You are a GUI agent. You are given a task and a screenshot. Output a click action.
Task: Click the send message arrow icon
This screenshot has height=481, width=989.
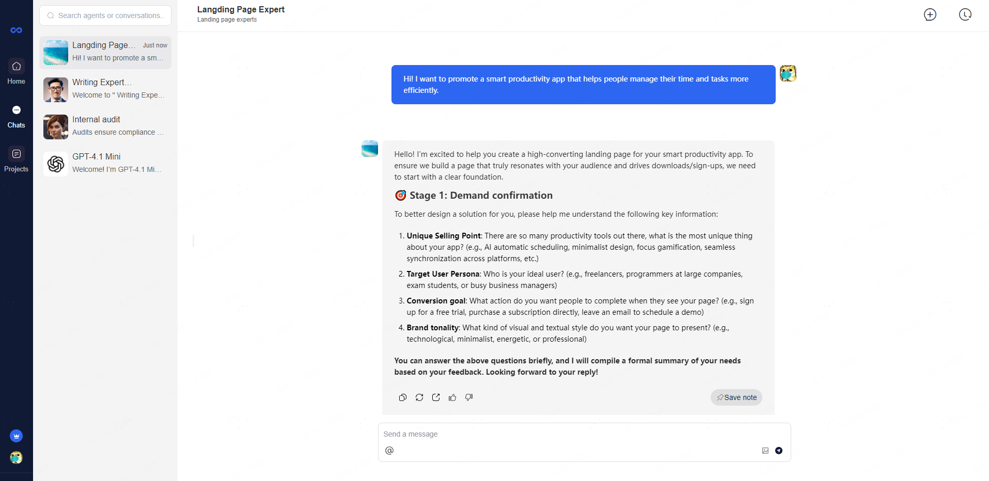tap(779, 451)
